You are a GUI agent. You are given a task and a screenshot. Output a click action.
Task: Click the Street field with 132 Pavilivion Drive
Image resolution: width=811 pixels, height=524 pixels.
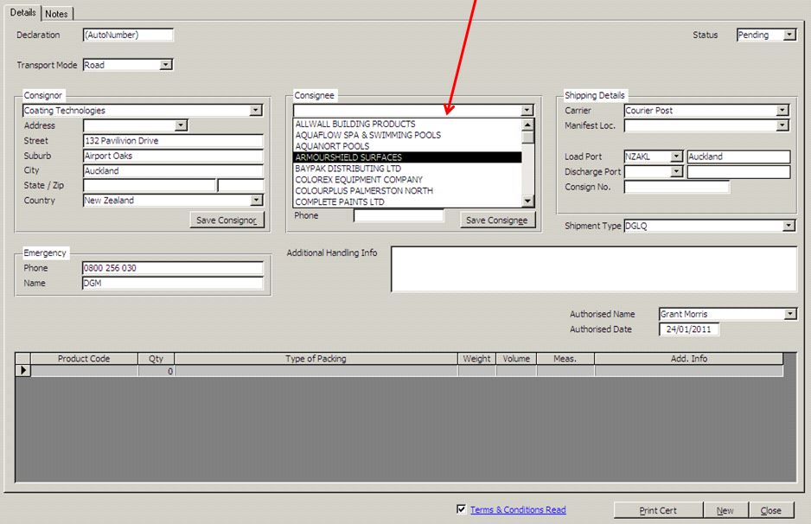173,141
